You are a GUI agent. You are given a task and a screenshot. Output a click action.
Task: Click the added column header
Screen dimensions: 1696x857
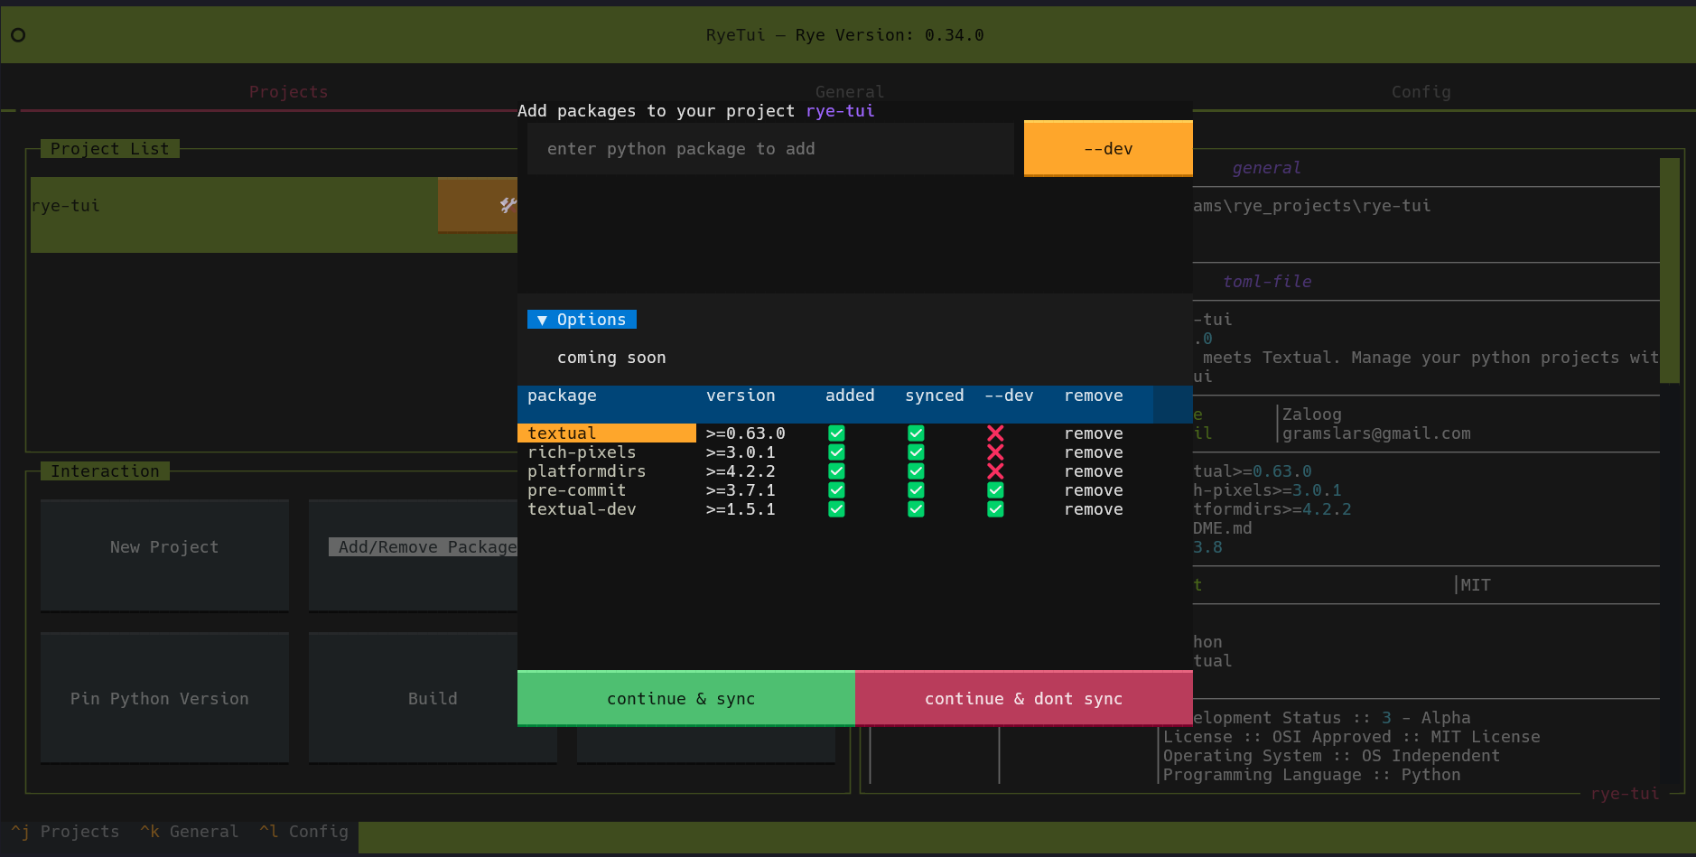[x=850, y=396]
